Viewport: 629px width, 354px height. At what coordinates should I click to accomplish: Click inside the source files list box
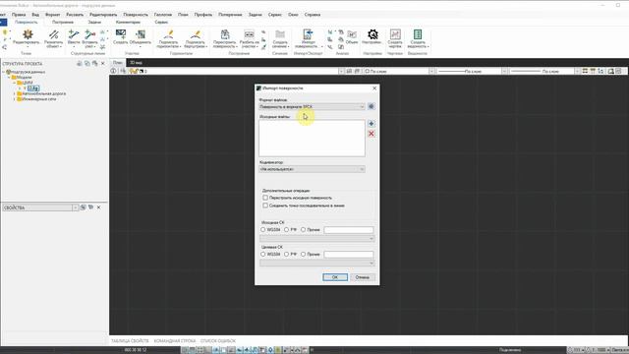coord(313,138)
